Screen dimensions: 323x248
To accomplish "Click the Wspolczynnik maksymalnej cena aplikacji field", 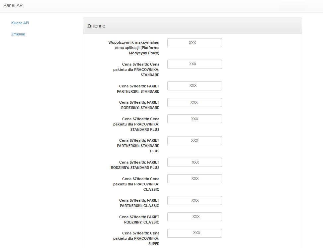I will pyautogui.click(x=195, y=42).
